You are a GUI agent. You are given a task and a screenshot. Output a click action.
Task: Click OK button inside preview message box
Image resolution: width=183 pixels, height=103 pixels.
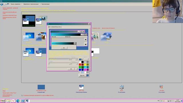[64, 48]
